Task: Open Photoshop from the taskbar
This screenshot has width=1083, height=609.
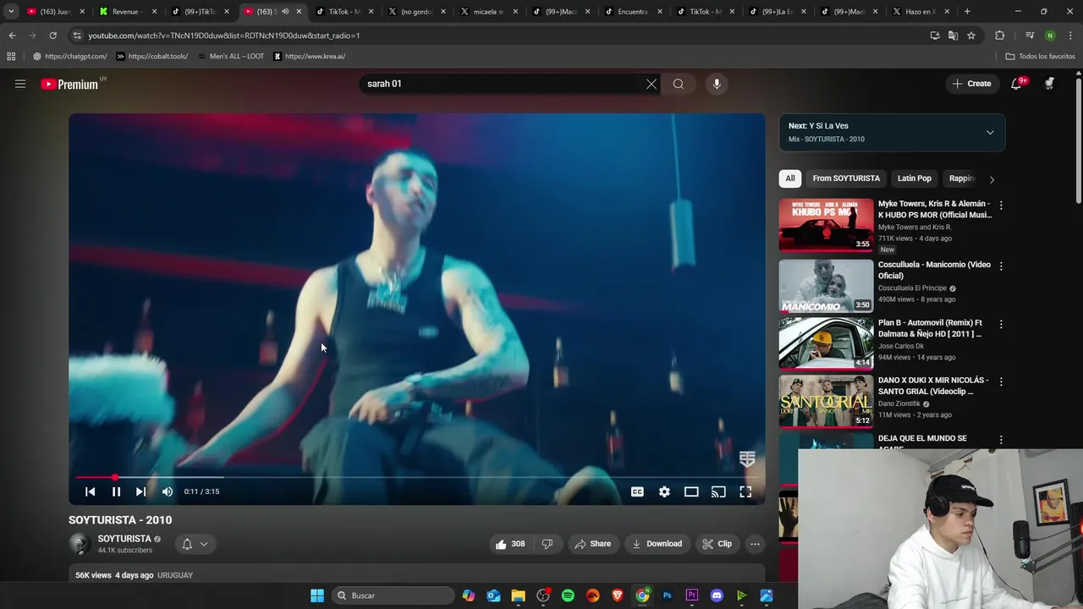Action: [x=667, y=595]
